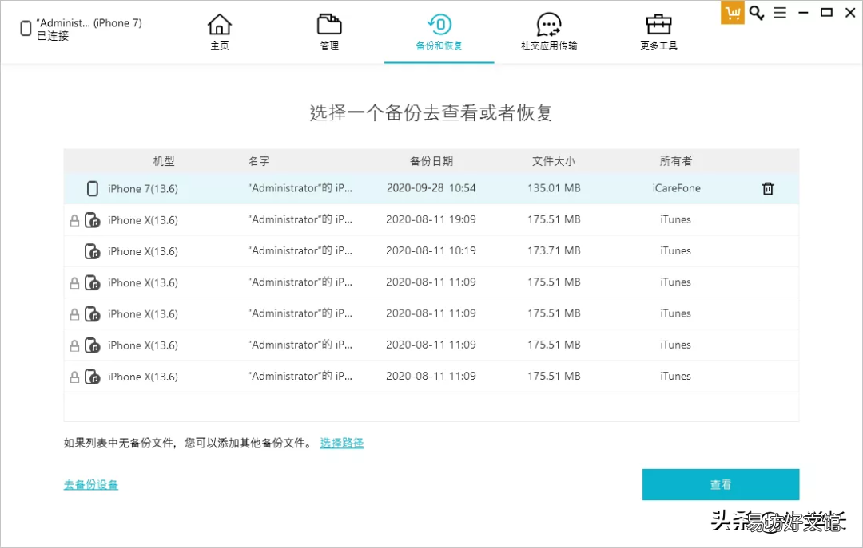Select the 备份和恢复 tab

click(x=439, y=33)
